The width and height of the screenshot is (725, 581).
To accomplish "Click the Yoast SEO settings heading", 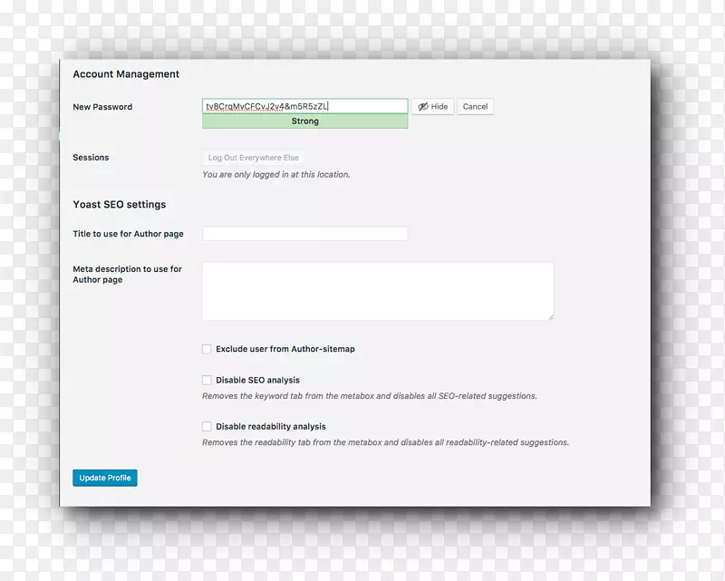I will (x=119, y=205).
